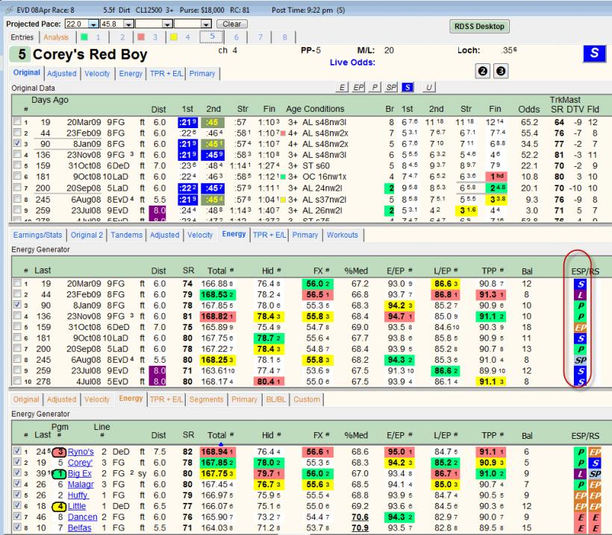
Task: Select the Segments tab
Action: click(207, 399)
